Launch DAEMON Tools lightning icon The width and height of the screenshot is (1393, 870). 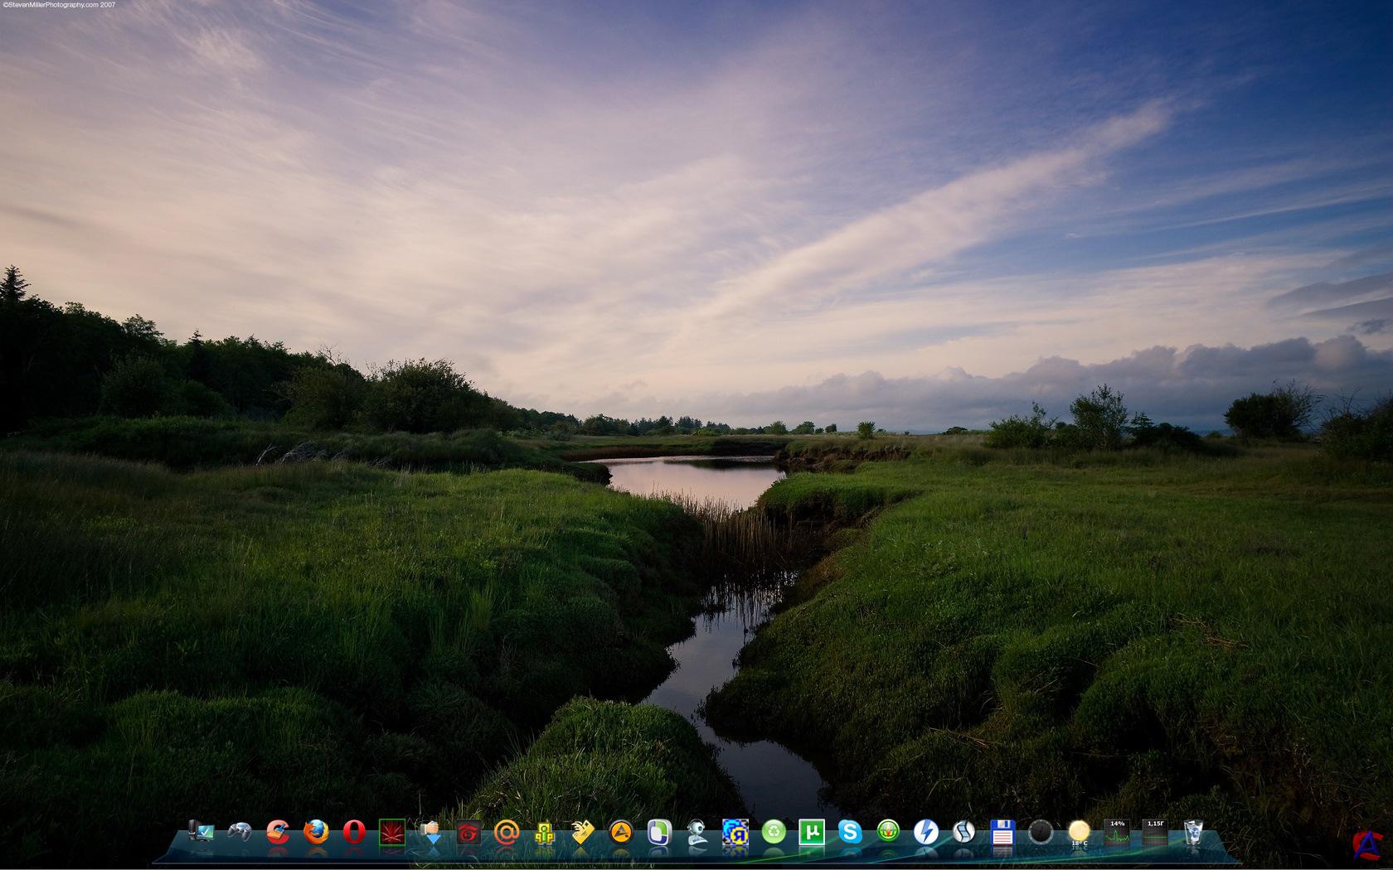(x=925, y=832)
